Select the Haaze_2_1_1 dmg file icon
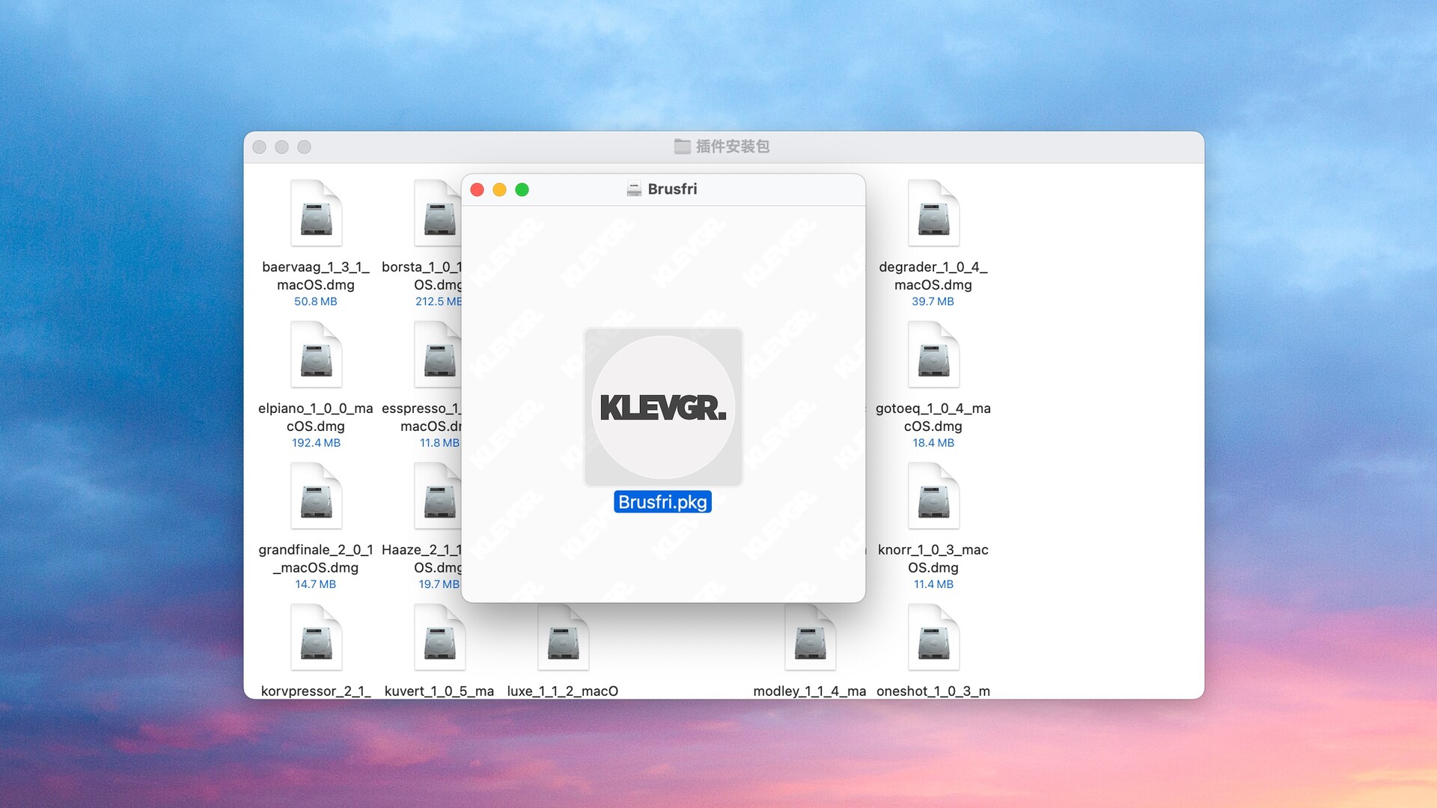Screen dimensions: 1437x808 coord(439,496)
